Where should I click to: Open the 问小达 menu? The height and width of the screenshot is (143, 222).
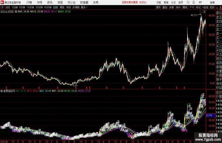pyautogui.click(x=72, y=2)
